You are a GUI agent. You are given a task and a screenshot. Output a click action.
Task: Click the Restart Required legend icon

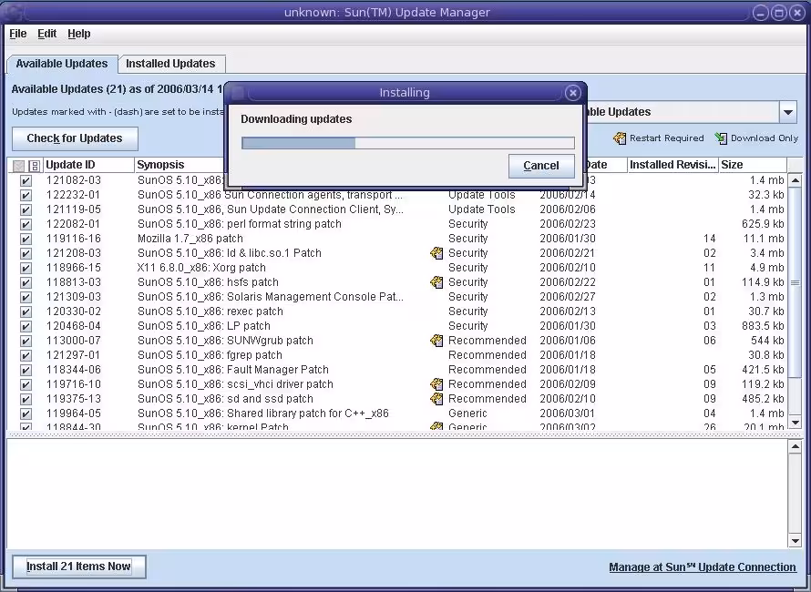click(x=619, y=138)
